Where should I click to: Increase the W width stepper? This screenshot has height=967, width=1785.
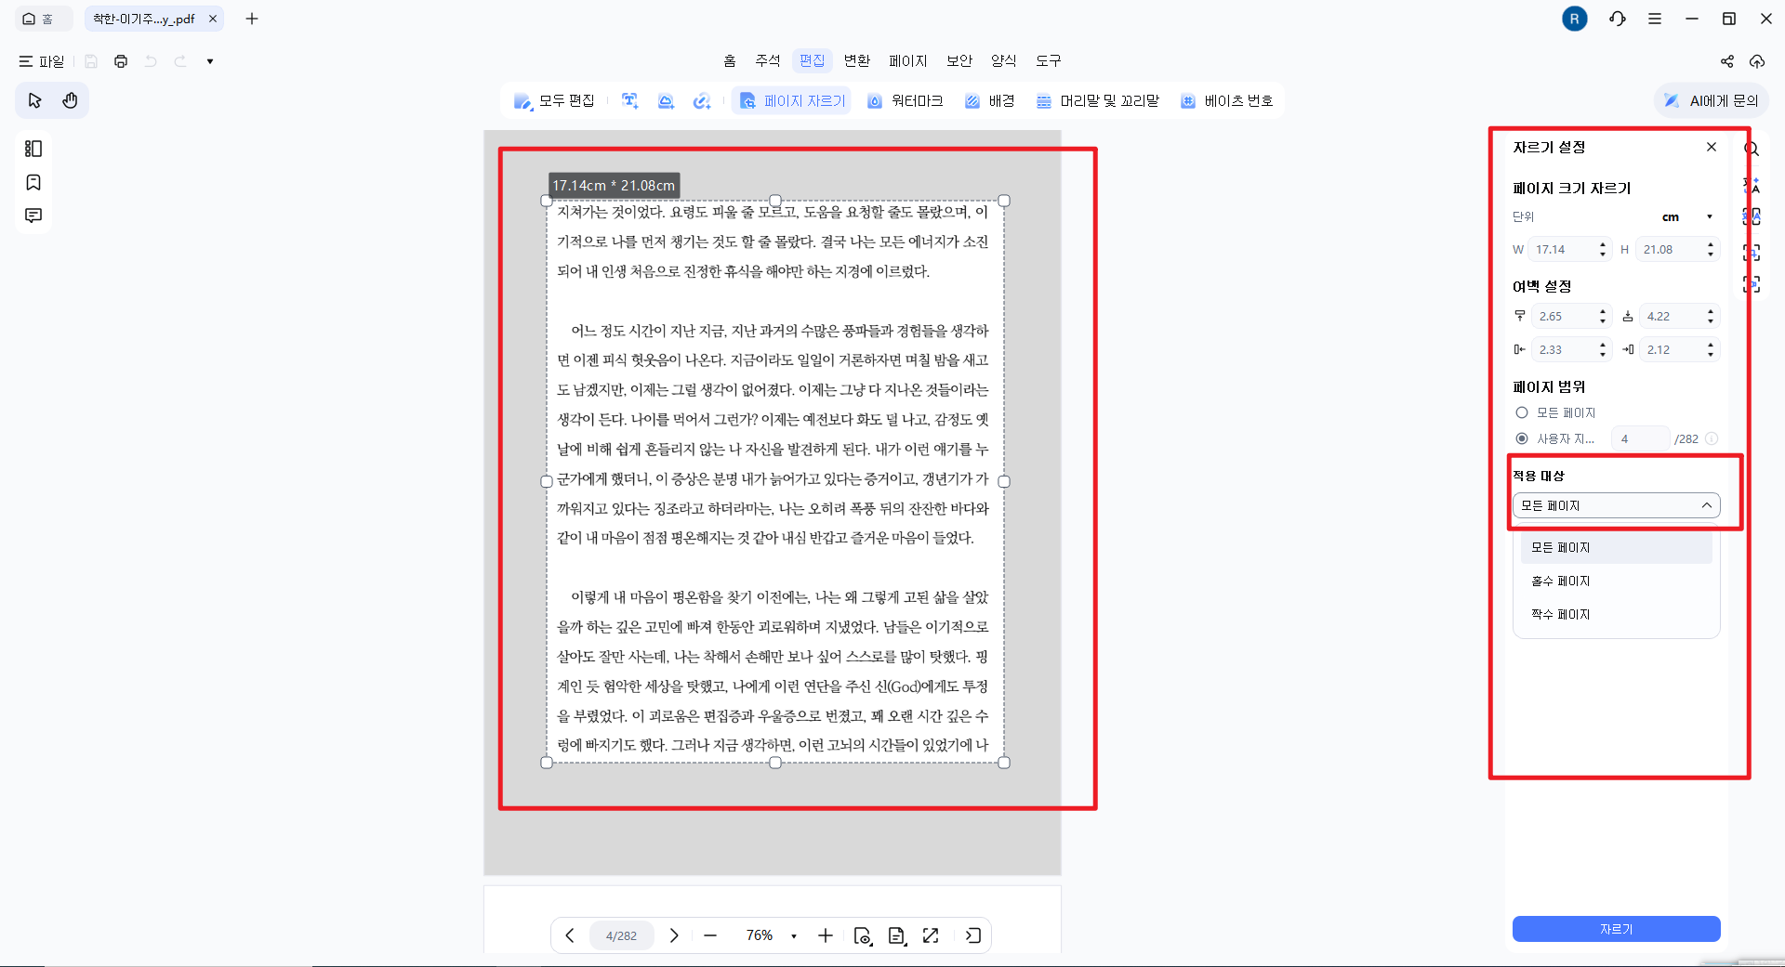pyautogui.click(x=1603, y=245)
